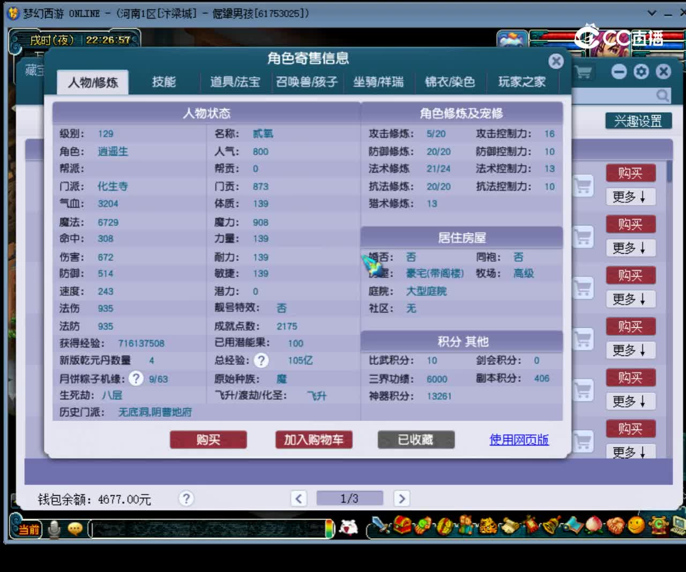The image size is (686, 572).
Task: Click the red 购买 button in the dialog
Action: click(208, 440)
